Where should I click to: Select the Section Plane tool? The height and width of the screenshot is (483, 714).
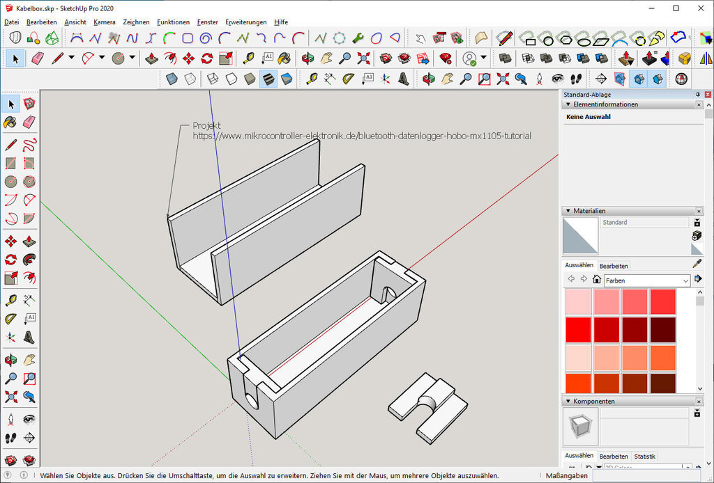[x=600, y=79]
